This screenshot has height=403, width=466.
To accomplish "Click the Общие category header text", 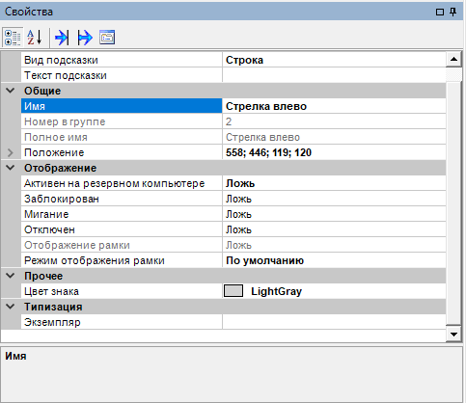I will (x=42, y=91).
